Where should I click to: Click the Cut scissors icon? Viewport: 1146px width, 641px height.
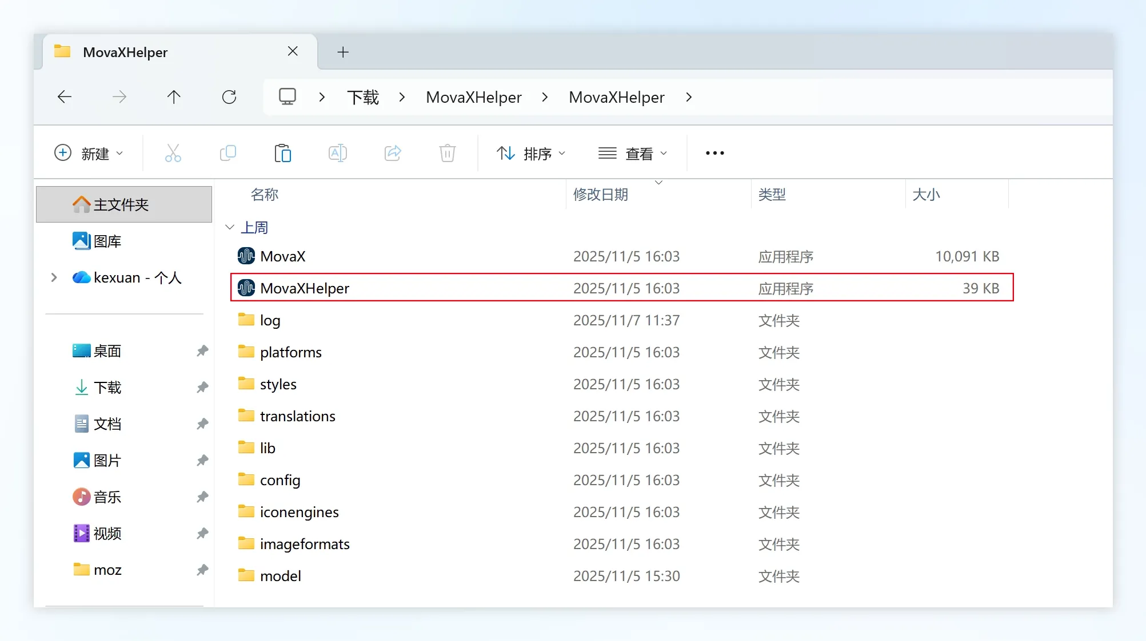click(173, 153)
